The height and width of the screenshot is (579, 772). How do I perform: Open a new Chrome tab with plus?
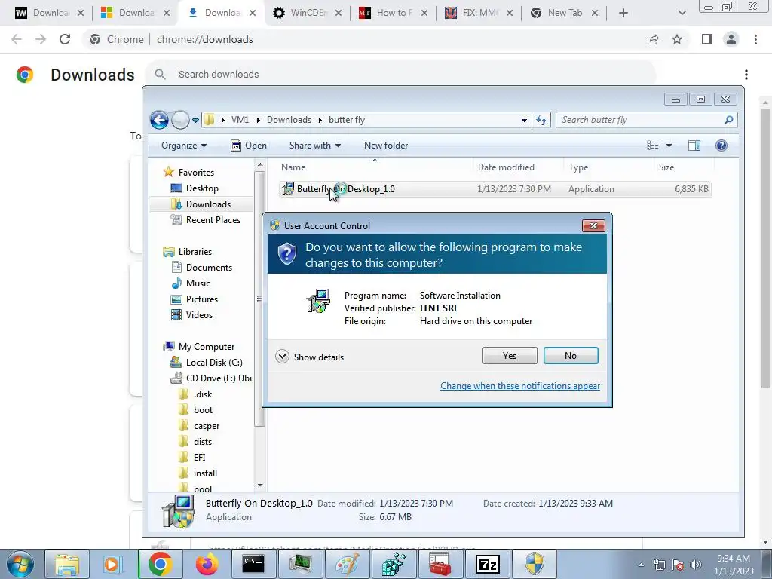coord(623,13)
